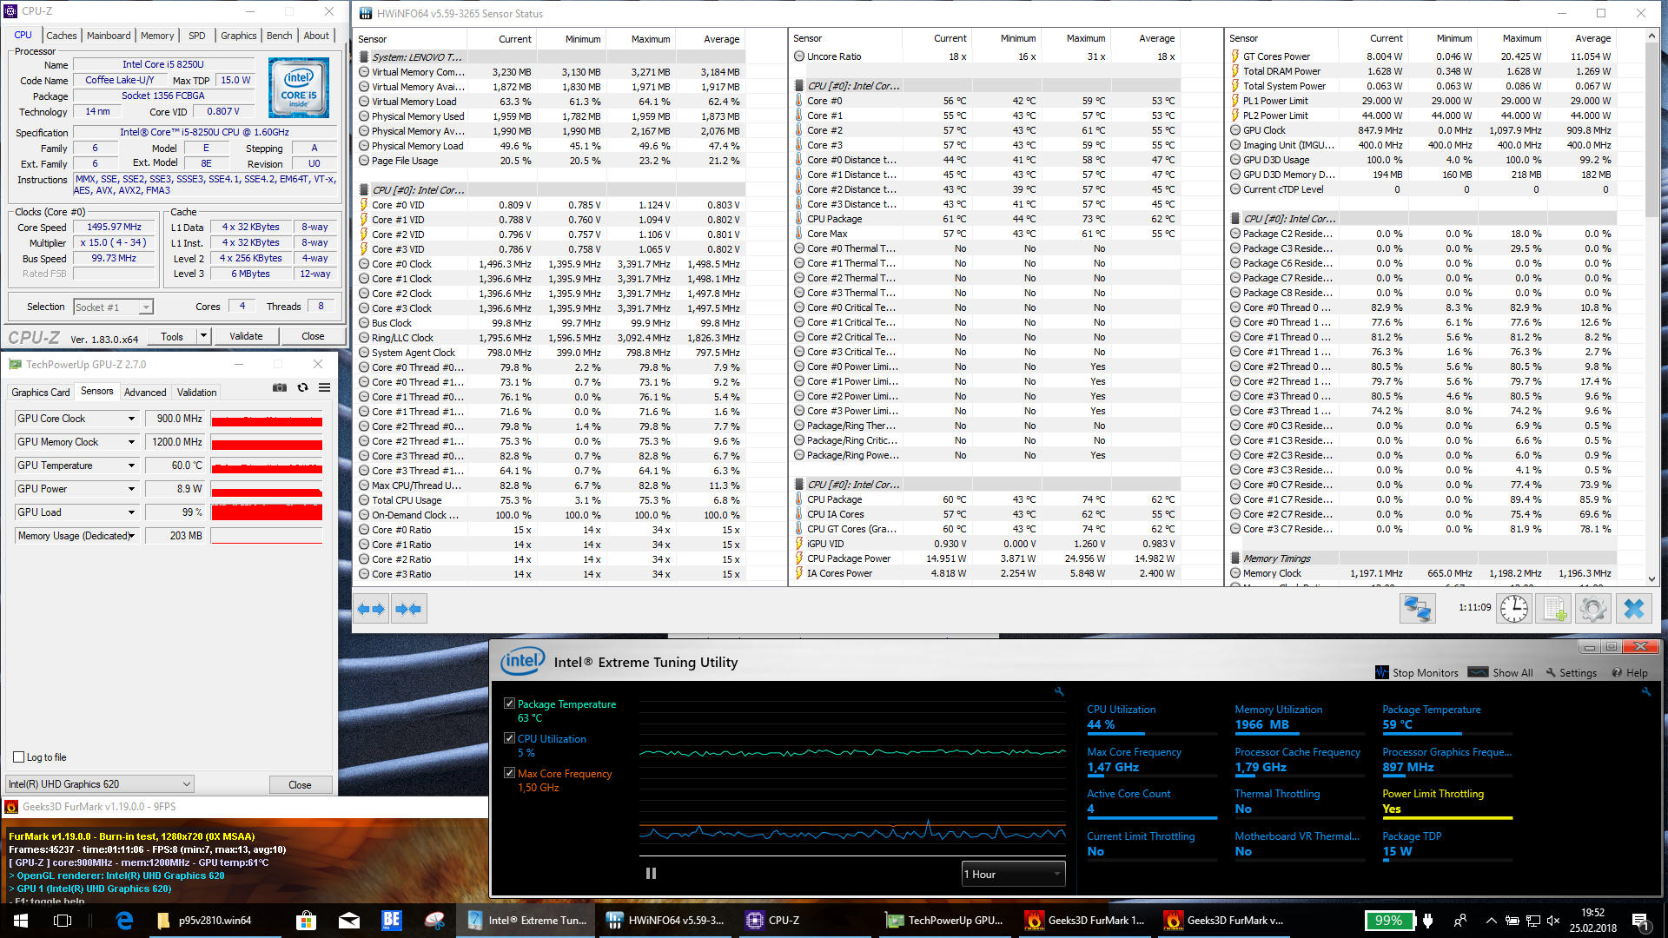Click HWiNFO expand columns arrows icon
The width and height of the screenshot is (1668, 938).
point(372,609)
